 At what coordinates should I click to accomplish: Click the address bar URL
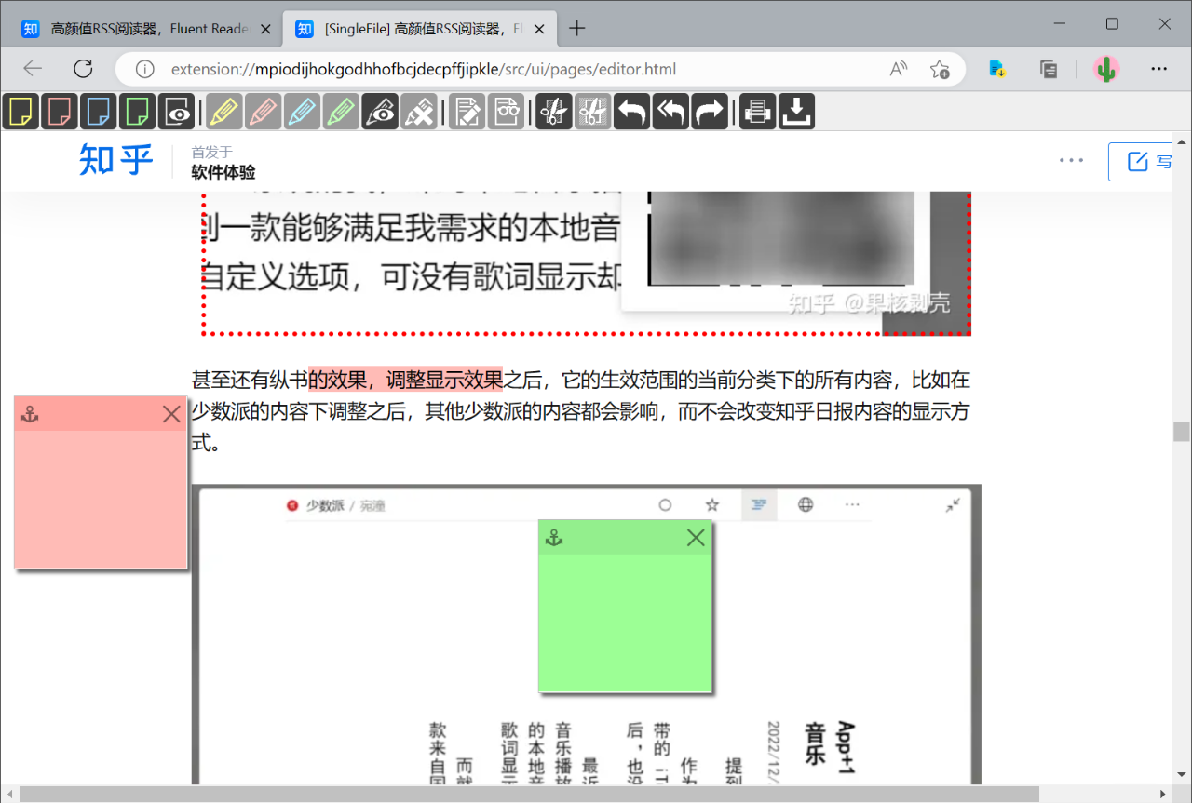pos(424,69)
